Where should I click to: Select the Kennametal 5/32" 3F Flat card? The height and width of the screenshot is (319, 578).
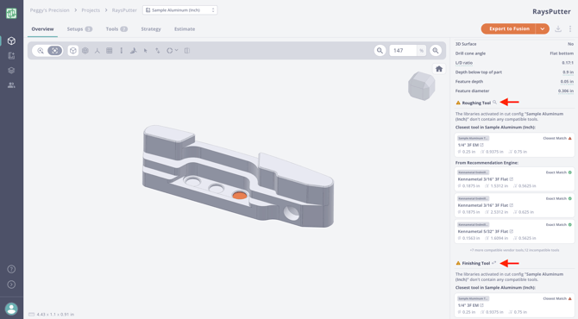514,231
